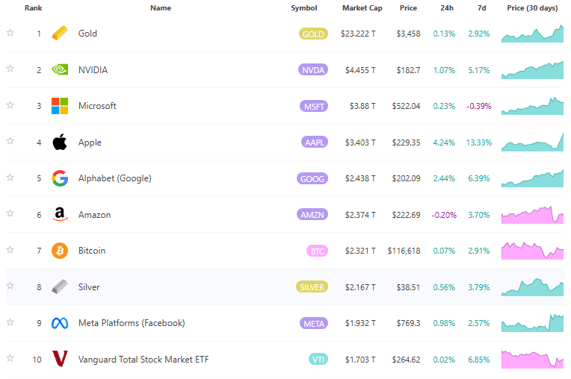This screenshot has height=379, width=571.
Task: Click the Microsoft logo icon
Action: click(60, 106)
